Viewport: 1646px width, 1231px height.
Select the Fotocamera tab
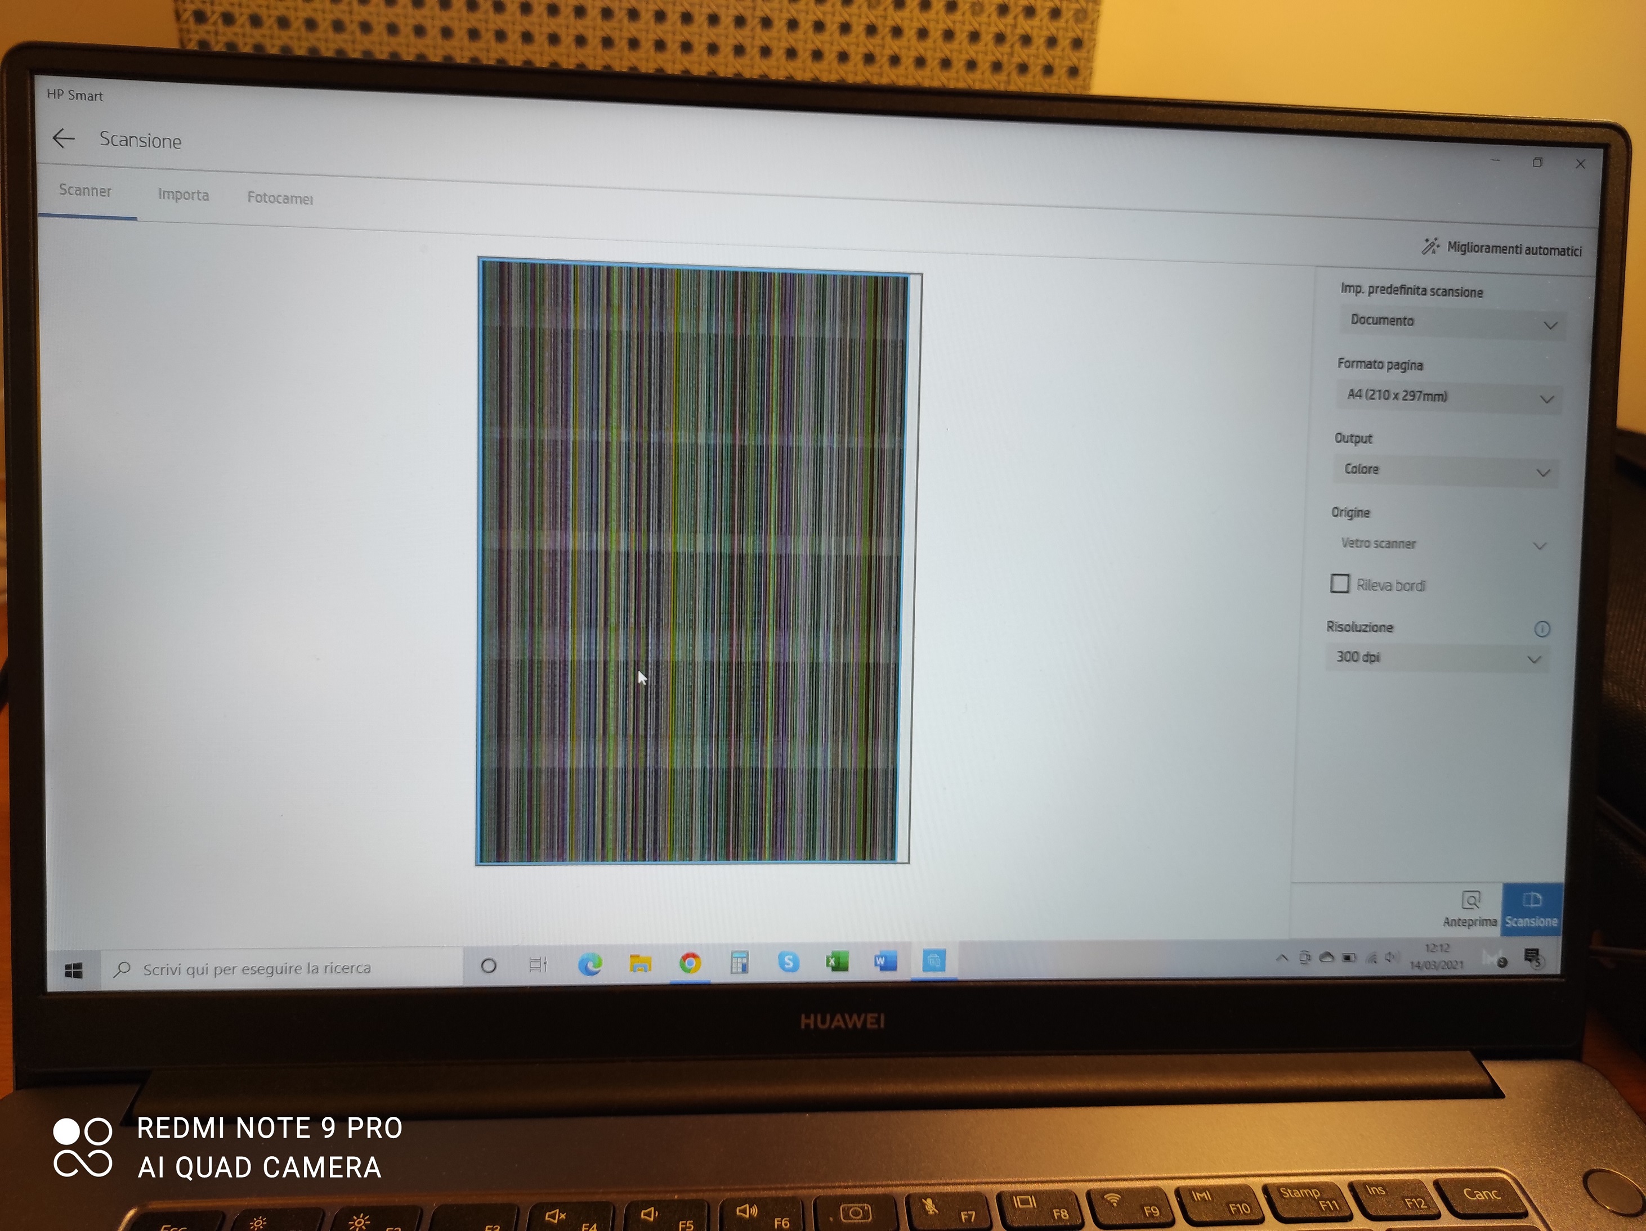click(280, 199)
